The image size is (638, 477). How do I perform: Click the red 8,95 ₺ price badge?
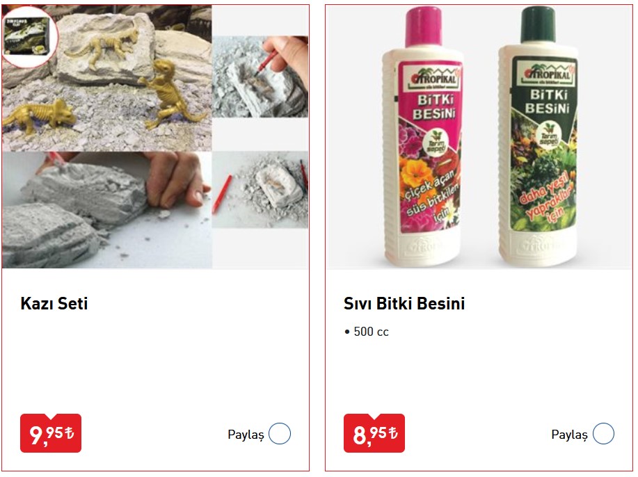pyautogui.click(x=374, y=433)
